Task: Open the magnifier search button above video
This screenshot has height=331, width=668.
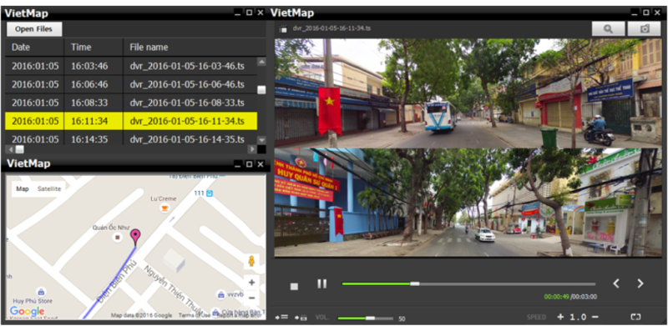Action: (609, 29)
